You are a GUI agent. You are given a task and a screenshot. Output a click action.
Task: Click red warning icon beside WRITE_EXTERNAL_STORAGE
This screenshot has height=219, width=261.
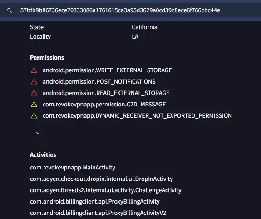coord(34,70)
